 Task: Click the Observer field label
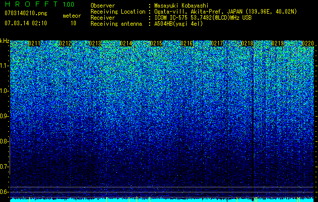(x=103, y=6)
